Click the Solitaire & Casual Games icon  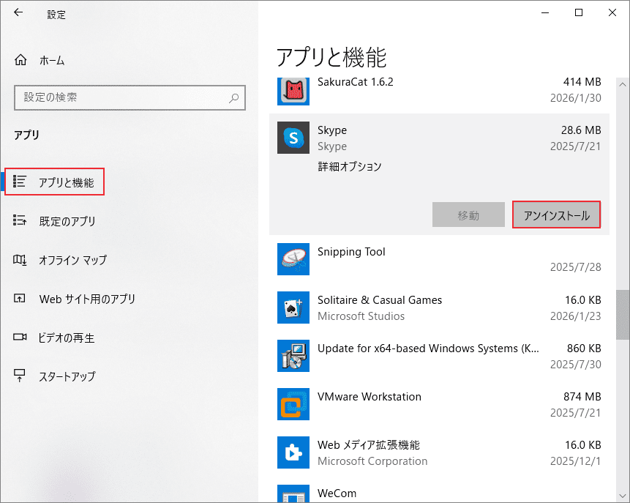tap(293, 308)
